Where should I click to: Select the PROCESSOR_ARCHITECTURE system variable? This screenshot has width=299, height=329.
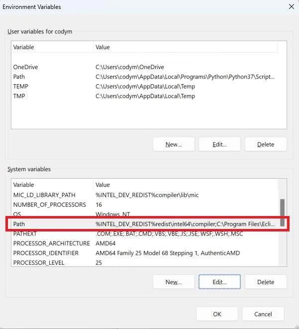pos(51,243)
